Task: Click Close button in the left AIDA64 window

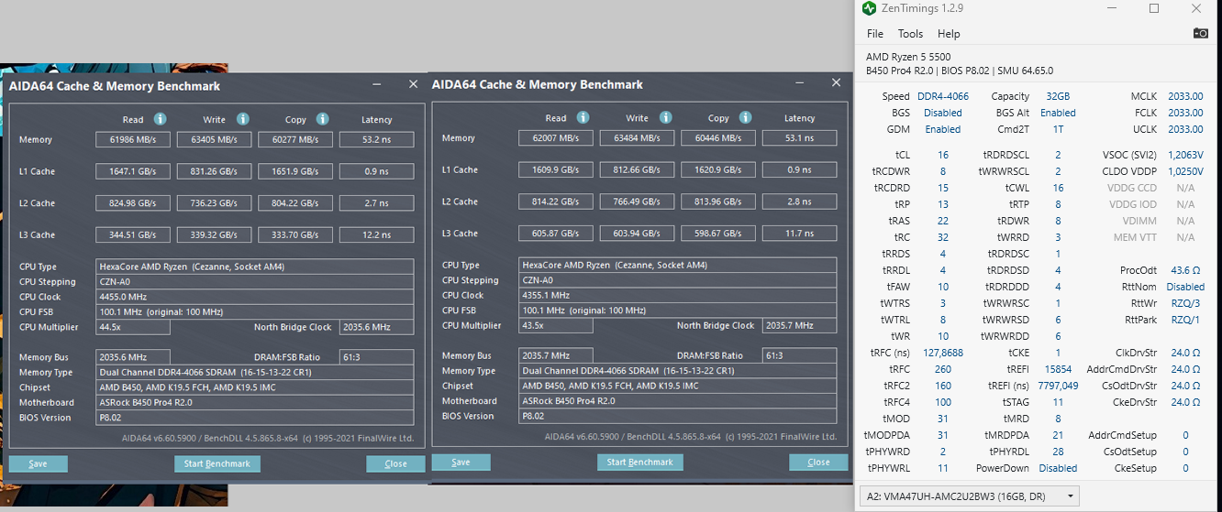Action: (x=395, y=463)
